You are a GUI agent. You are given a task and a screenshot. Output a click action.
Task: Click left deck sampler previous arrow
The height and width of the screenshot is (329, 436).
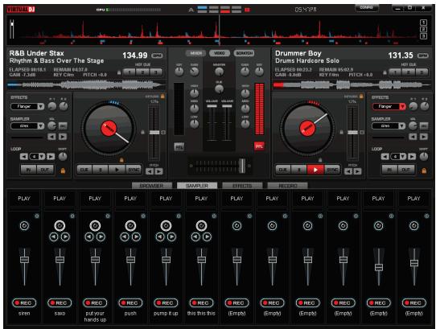click(x=51, y=137)
